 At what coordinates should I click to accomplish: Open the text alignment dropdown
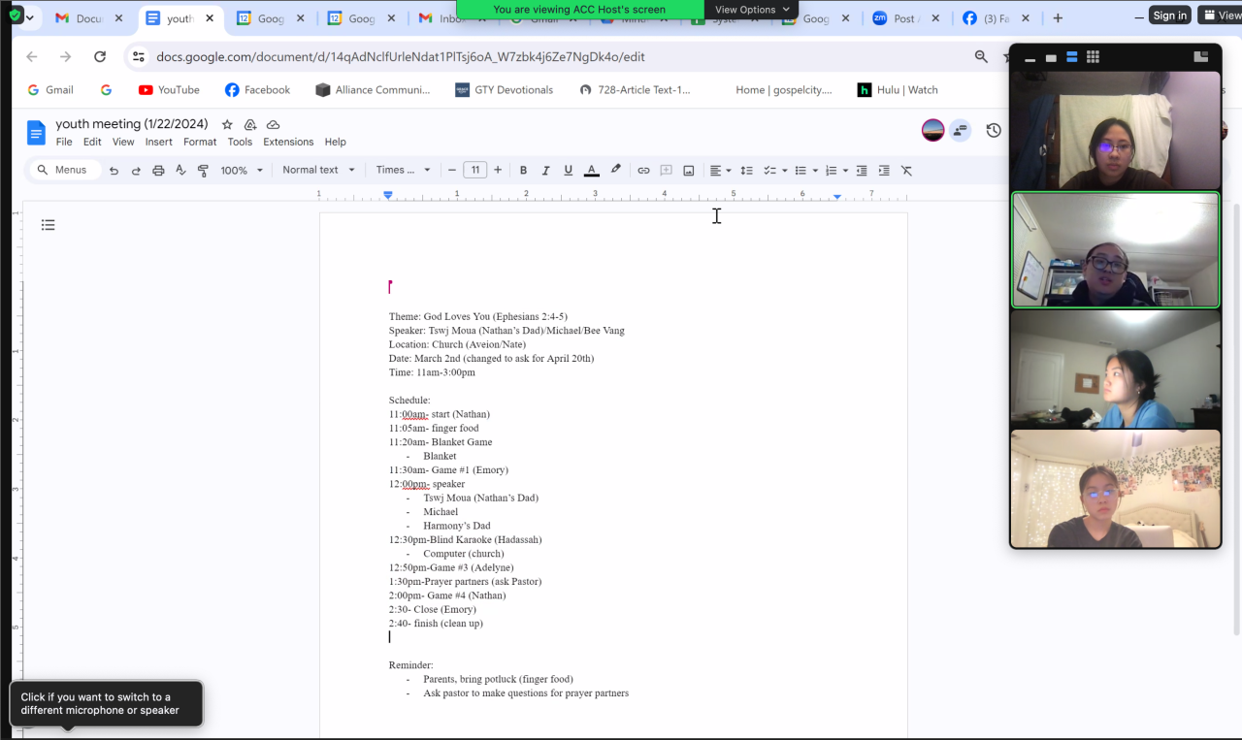[x=720, y=170]
